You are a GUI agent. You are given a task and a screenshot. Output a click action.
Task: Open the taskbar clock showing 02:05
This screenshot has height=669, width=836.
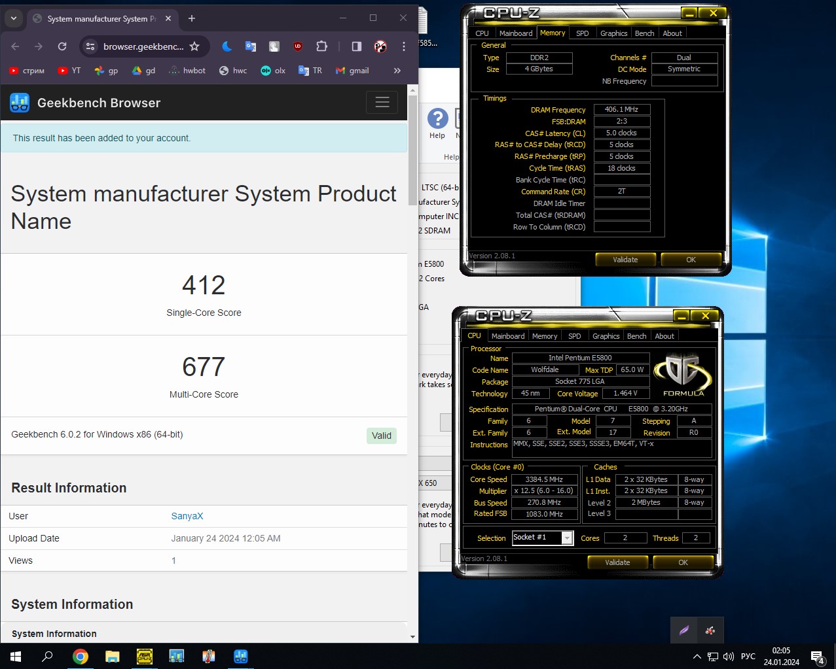click(x=781, y=657)
